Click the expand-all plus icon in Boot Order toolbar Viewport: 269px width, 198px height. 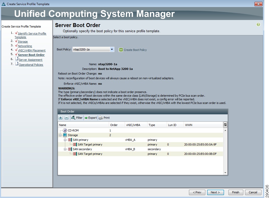pos(61,118)
